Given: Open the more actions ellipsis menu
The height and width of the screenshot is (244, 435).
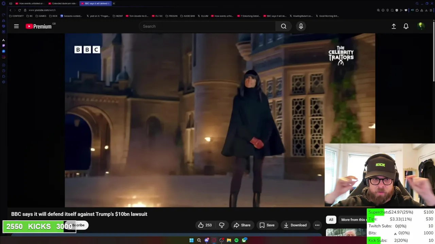Looking at the screenshot, I should (317, 225).
